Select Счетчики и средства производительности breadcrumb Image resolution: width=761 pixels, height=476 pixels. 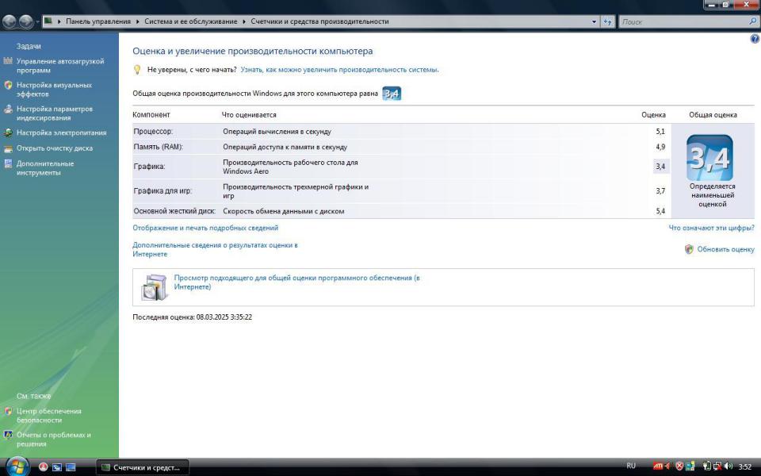(x=319, y=21)
